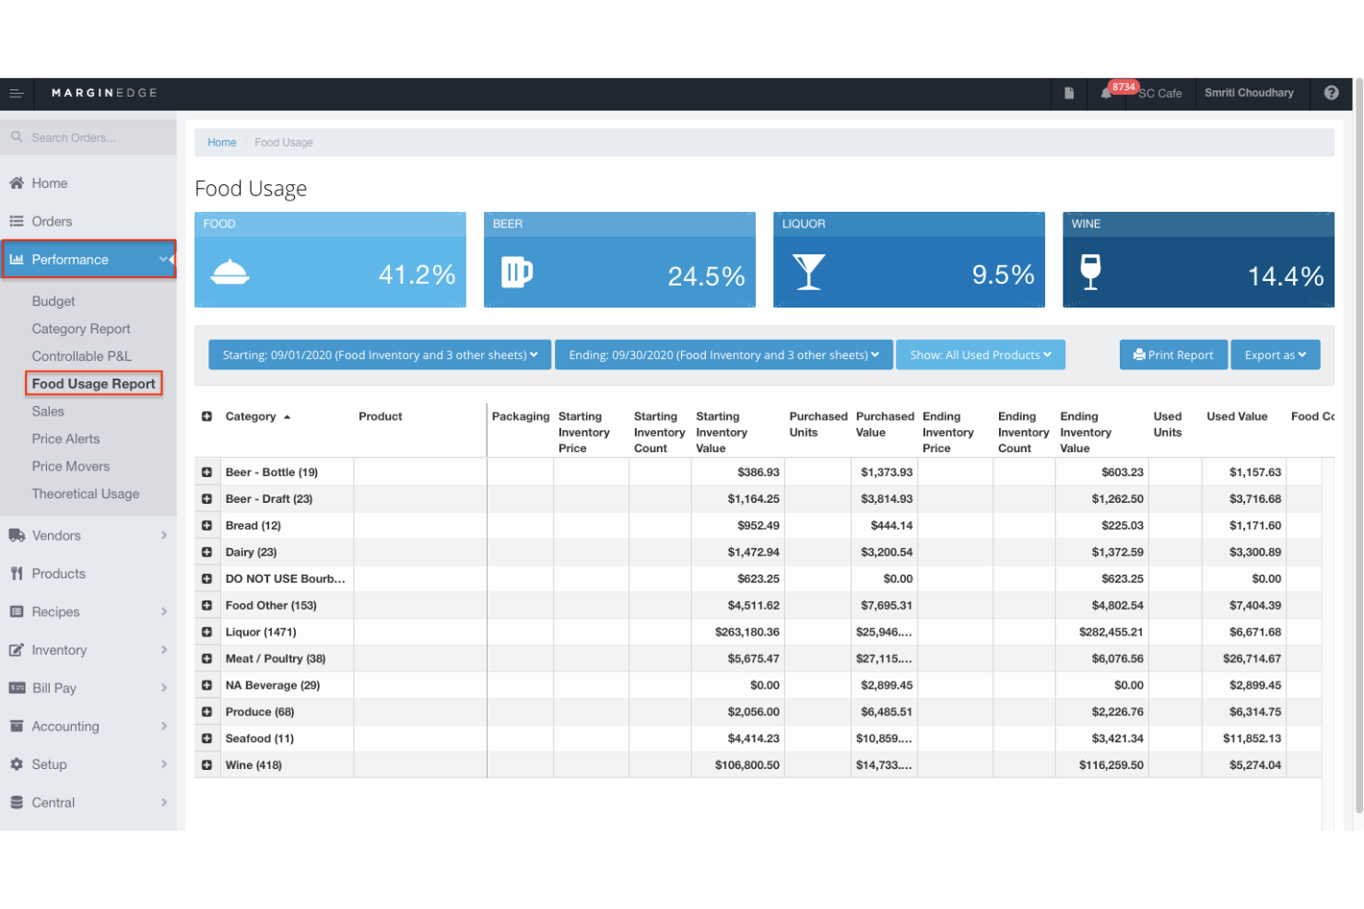
Task: Expand the Beer - Bottle category row
Action: (x=206, y=472)
